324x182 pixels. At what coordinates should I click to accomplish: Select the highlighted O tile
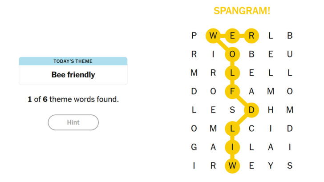(232, 54)
